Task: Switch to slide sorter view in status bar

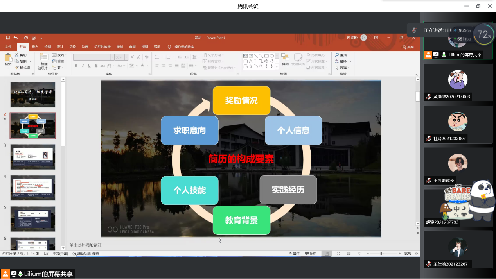Action: (x=338, y=254)
